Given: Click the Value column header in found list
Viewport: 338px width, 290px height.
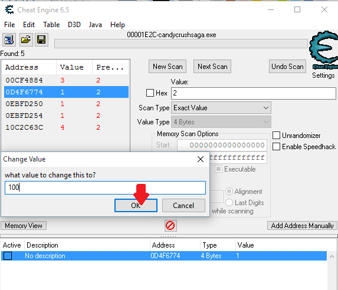Looking at the screenshot, I should pos(74,67).
